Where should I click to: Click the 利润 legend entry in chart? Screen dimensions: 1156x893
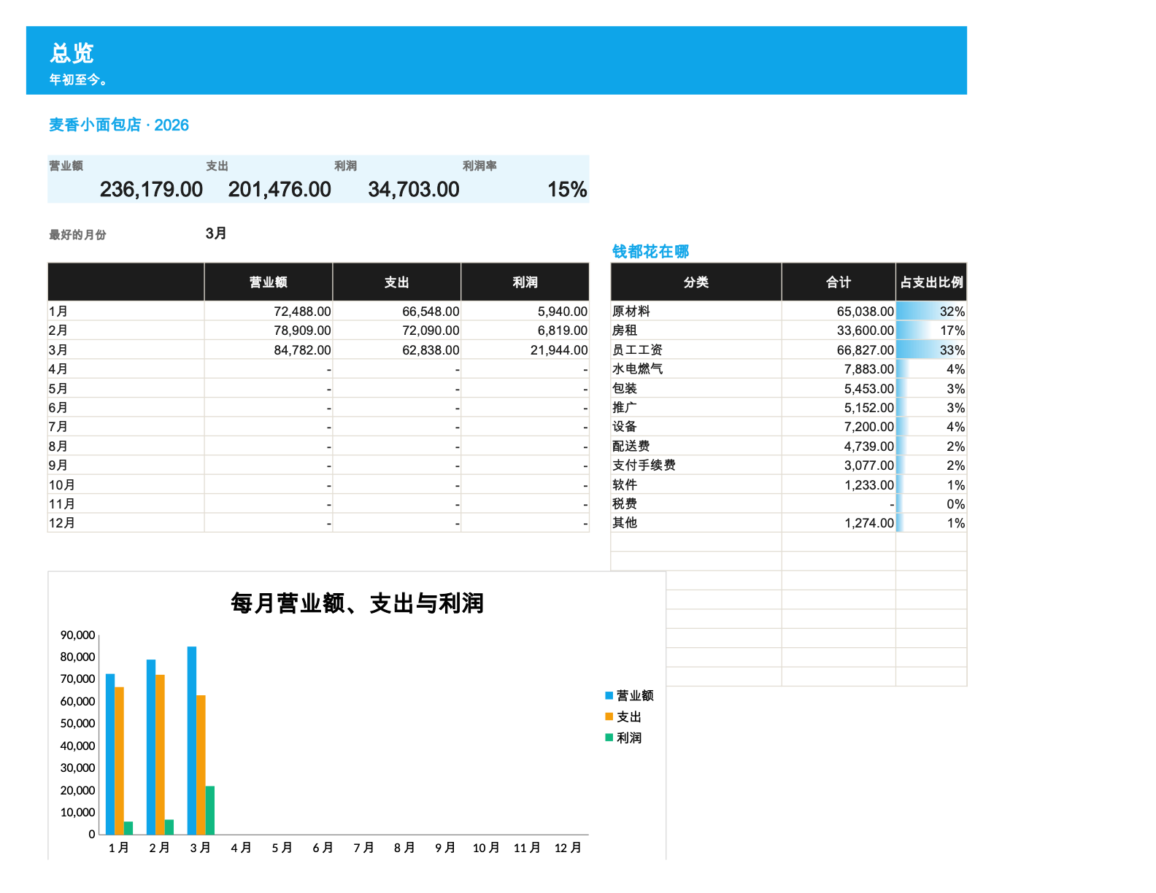(x=623, y=738)
